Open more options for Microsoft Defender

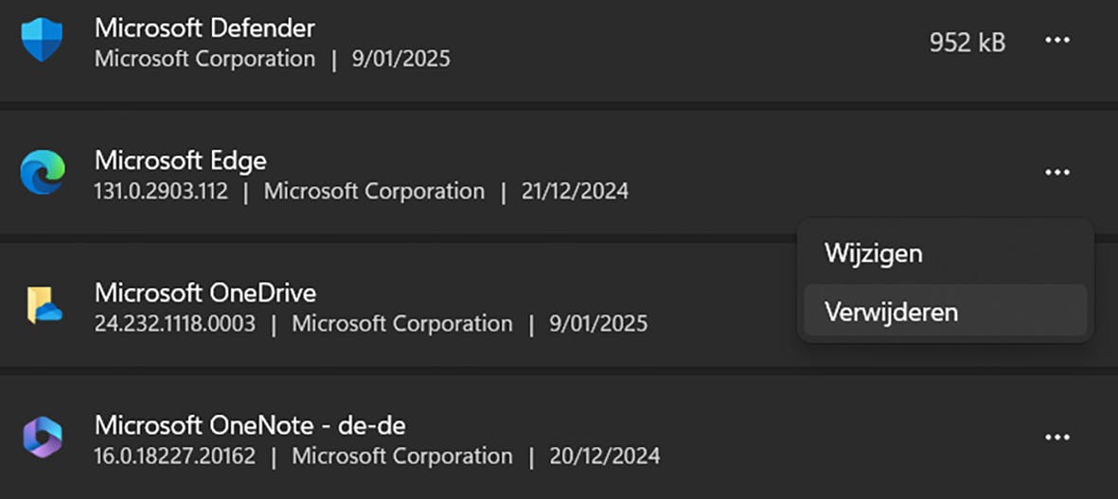pos(1056,41)
